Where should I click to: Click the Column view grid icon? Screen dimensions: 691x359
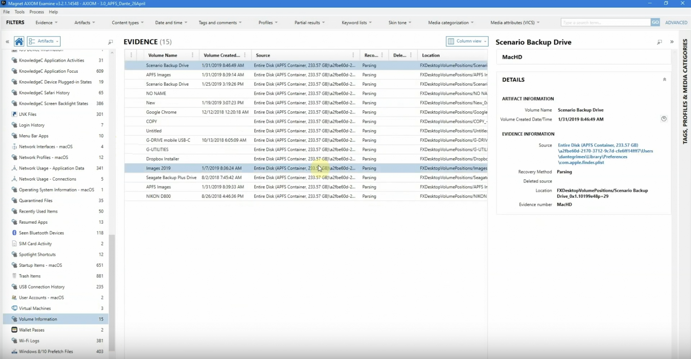point(451,41)
